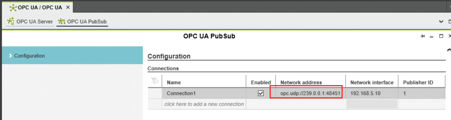451x120 pixels.
Task: Open the tab overflow dropdown chevron
Action: (x=441, y=22)
